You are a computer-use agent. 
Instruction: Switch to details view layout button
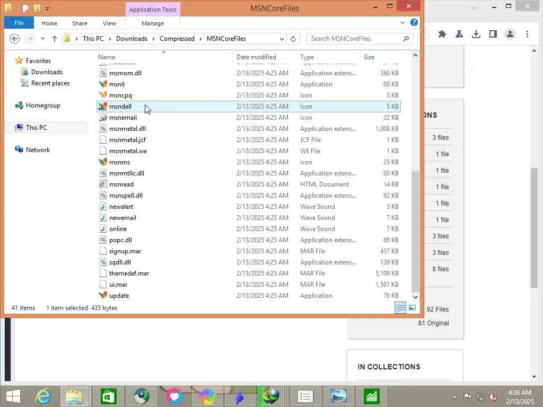click(x=401, y=308)
